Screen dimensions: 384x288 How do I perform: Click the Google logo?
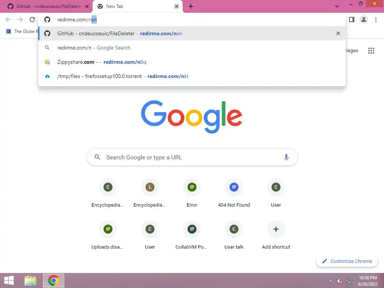point(192,117)
